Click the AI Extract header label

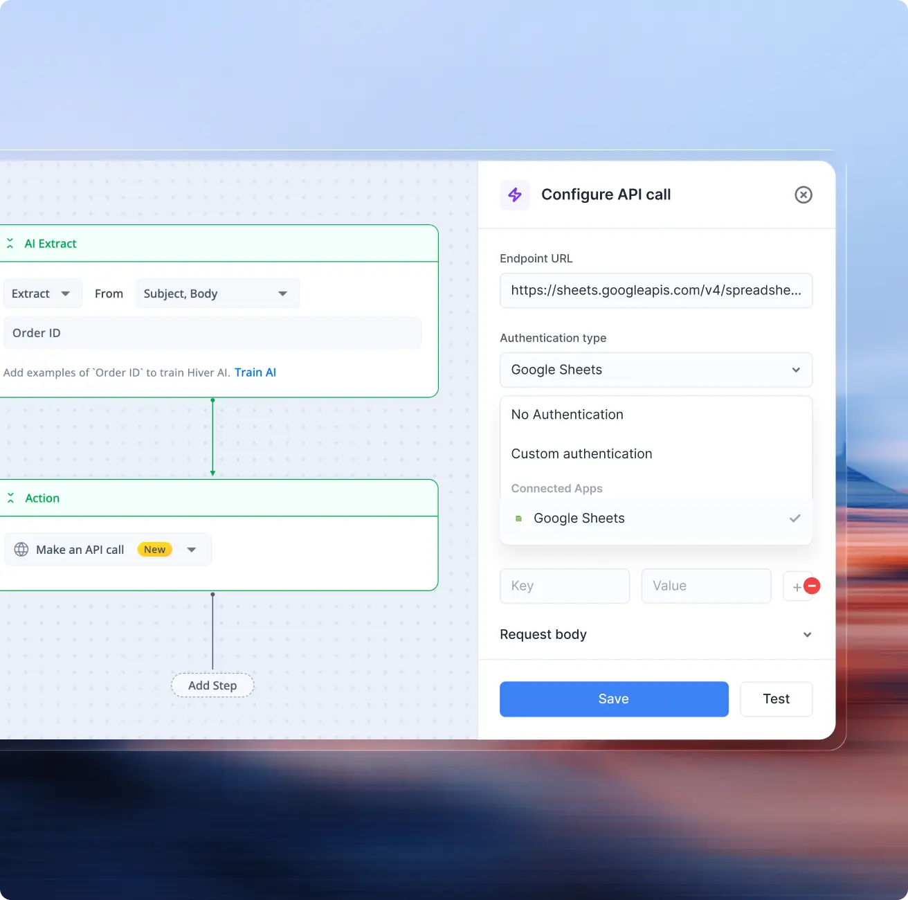click(x=51, y=244)
